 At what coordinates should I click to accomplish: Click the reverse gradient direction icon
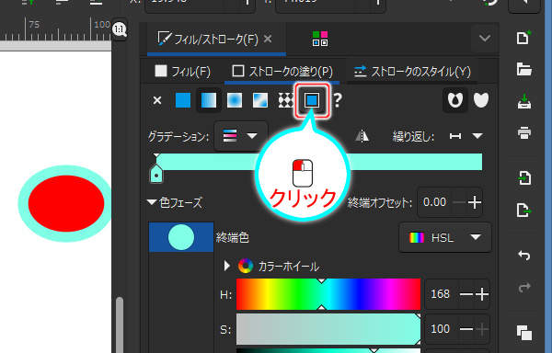(x=362, y=136)
